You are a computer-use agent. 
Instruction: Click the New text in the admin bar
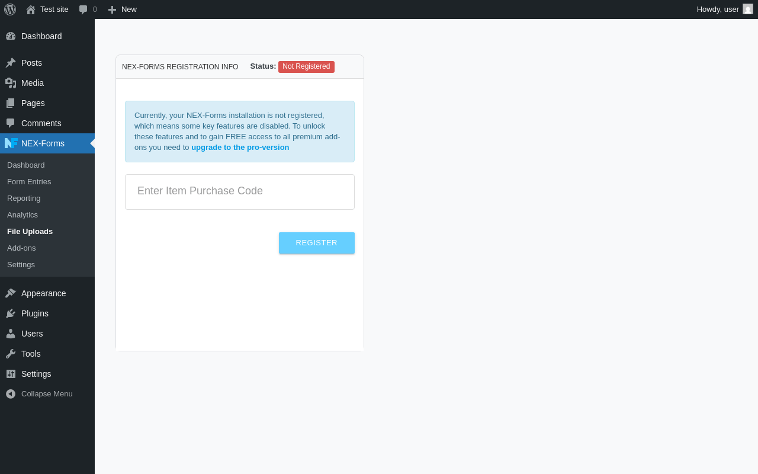(129, 9)
